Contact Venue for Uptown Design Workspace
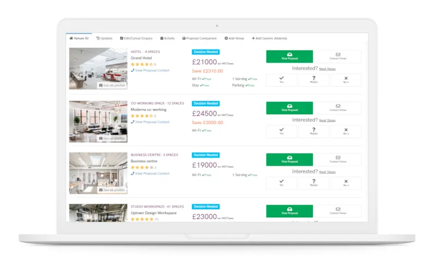 [x=338, y=211]
